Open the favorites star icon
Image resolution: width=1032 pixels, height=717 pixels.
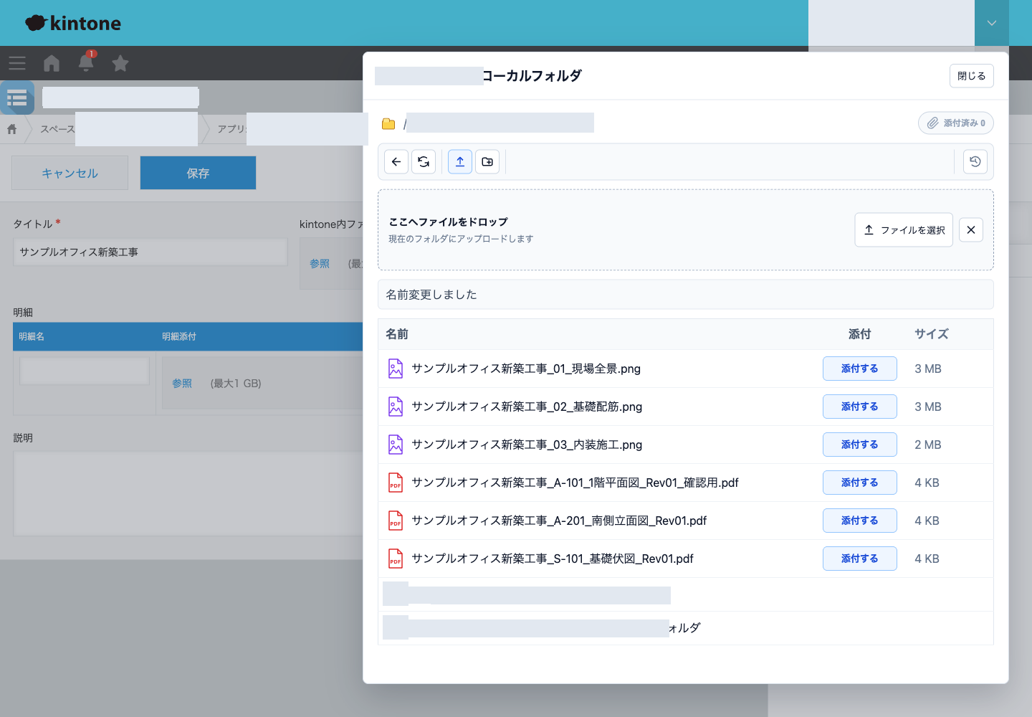pyautogui.click(x=120, y=63)
